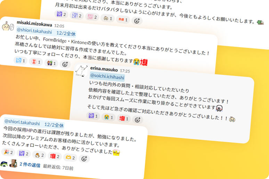
Task: Add reaction to misaki.mizokawa's message
Action: point(65,64)
